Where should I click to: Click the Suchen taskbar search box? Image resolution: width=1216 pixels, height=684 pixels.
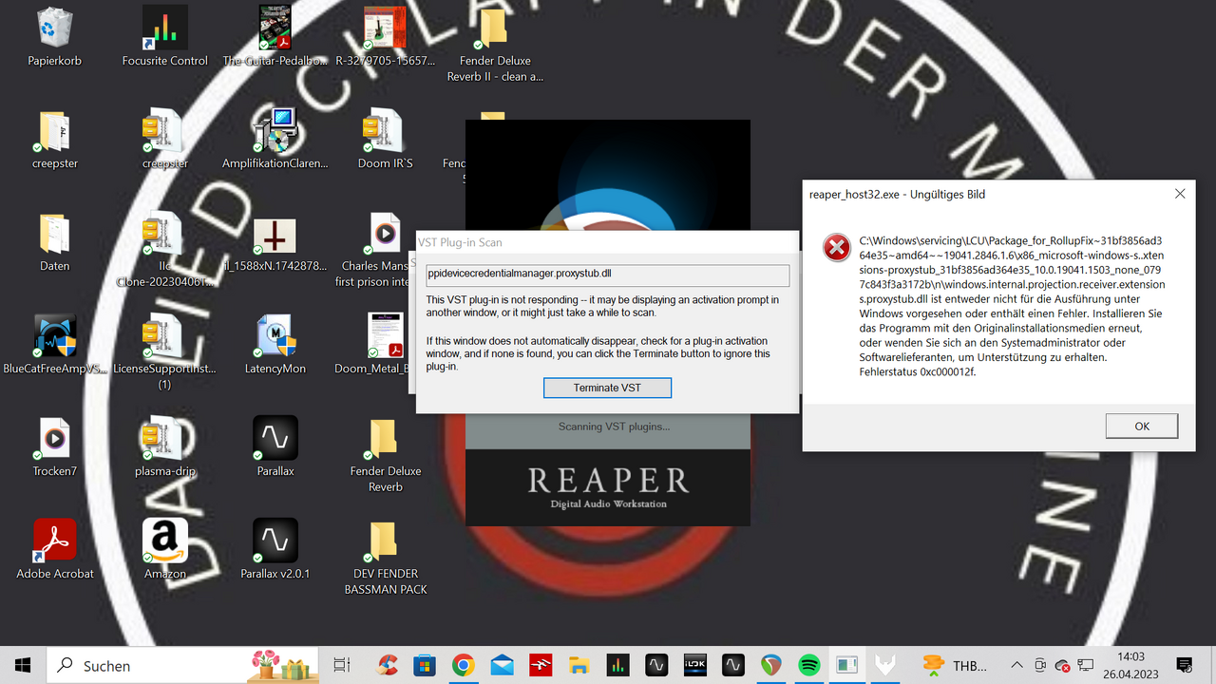point(183,665)
